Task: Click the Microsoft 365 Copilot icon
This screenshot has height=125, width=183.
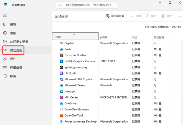Action: [x=61, y=79]
